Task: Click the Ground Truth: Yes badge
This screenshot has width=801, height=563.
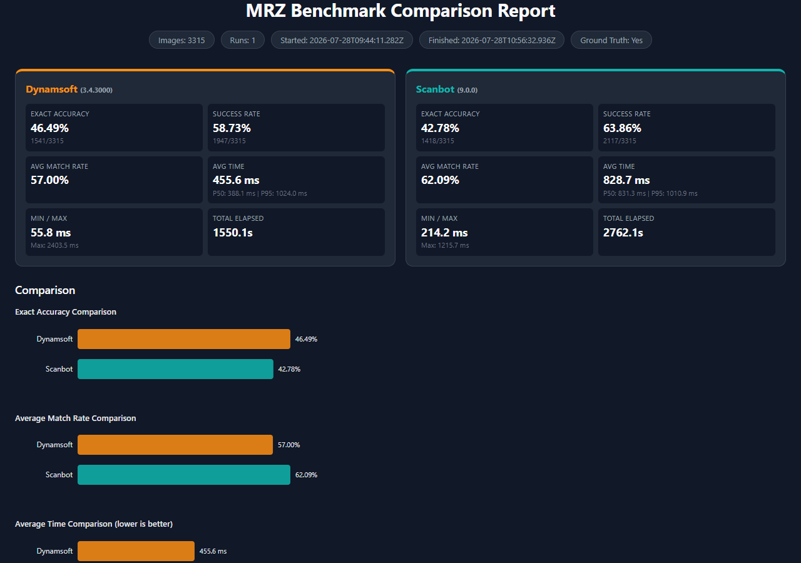Action: pyautogui.click(x=611, y=40)
